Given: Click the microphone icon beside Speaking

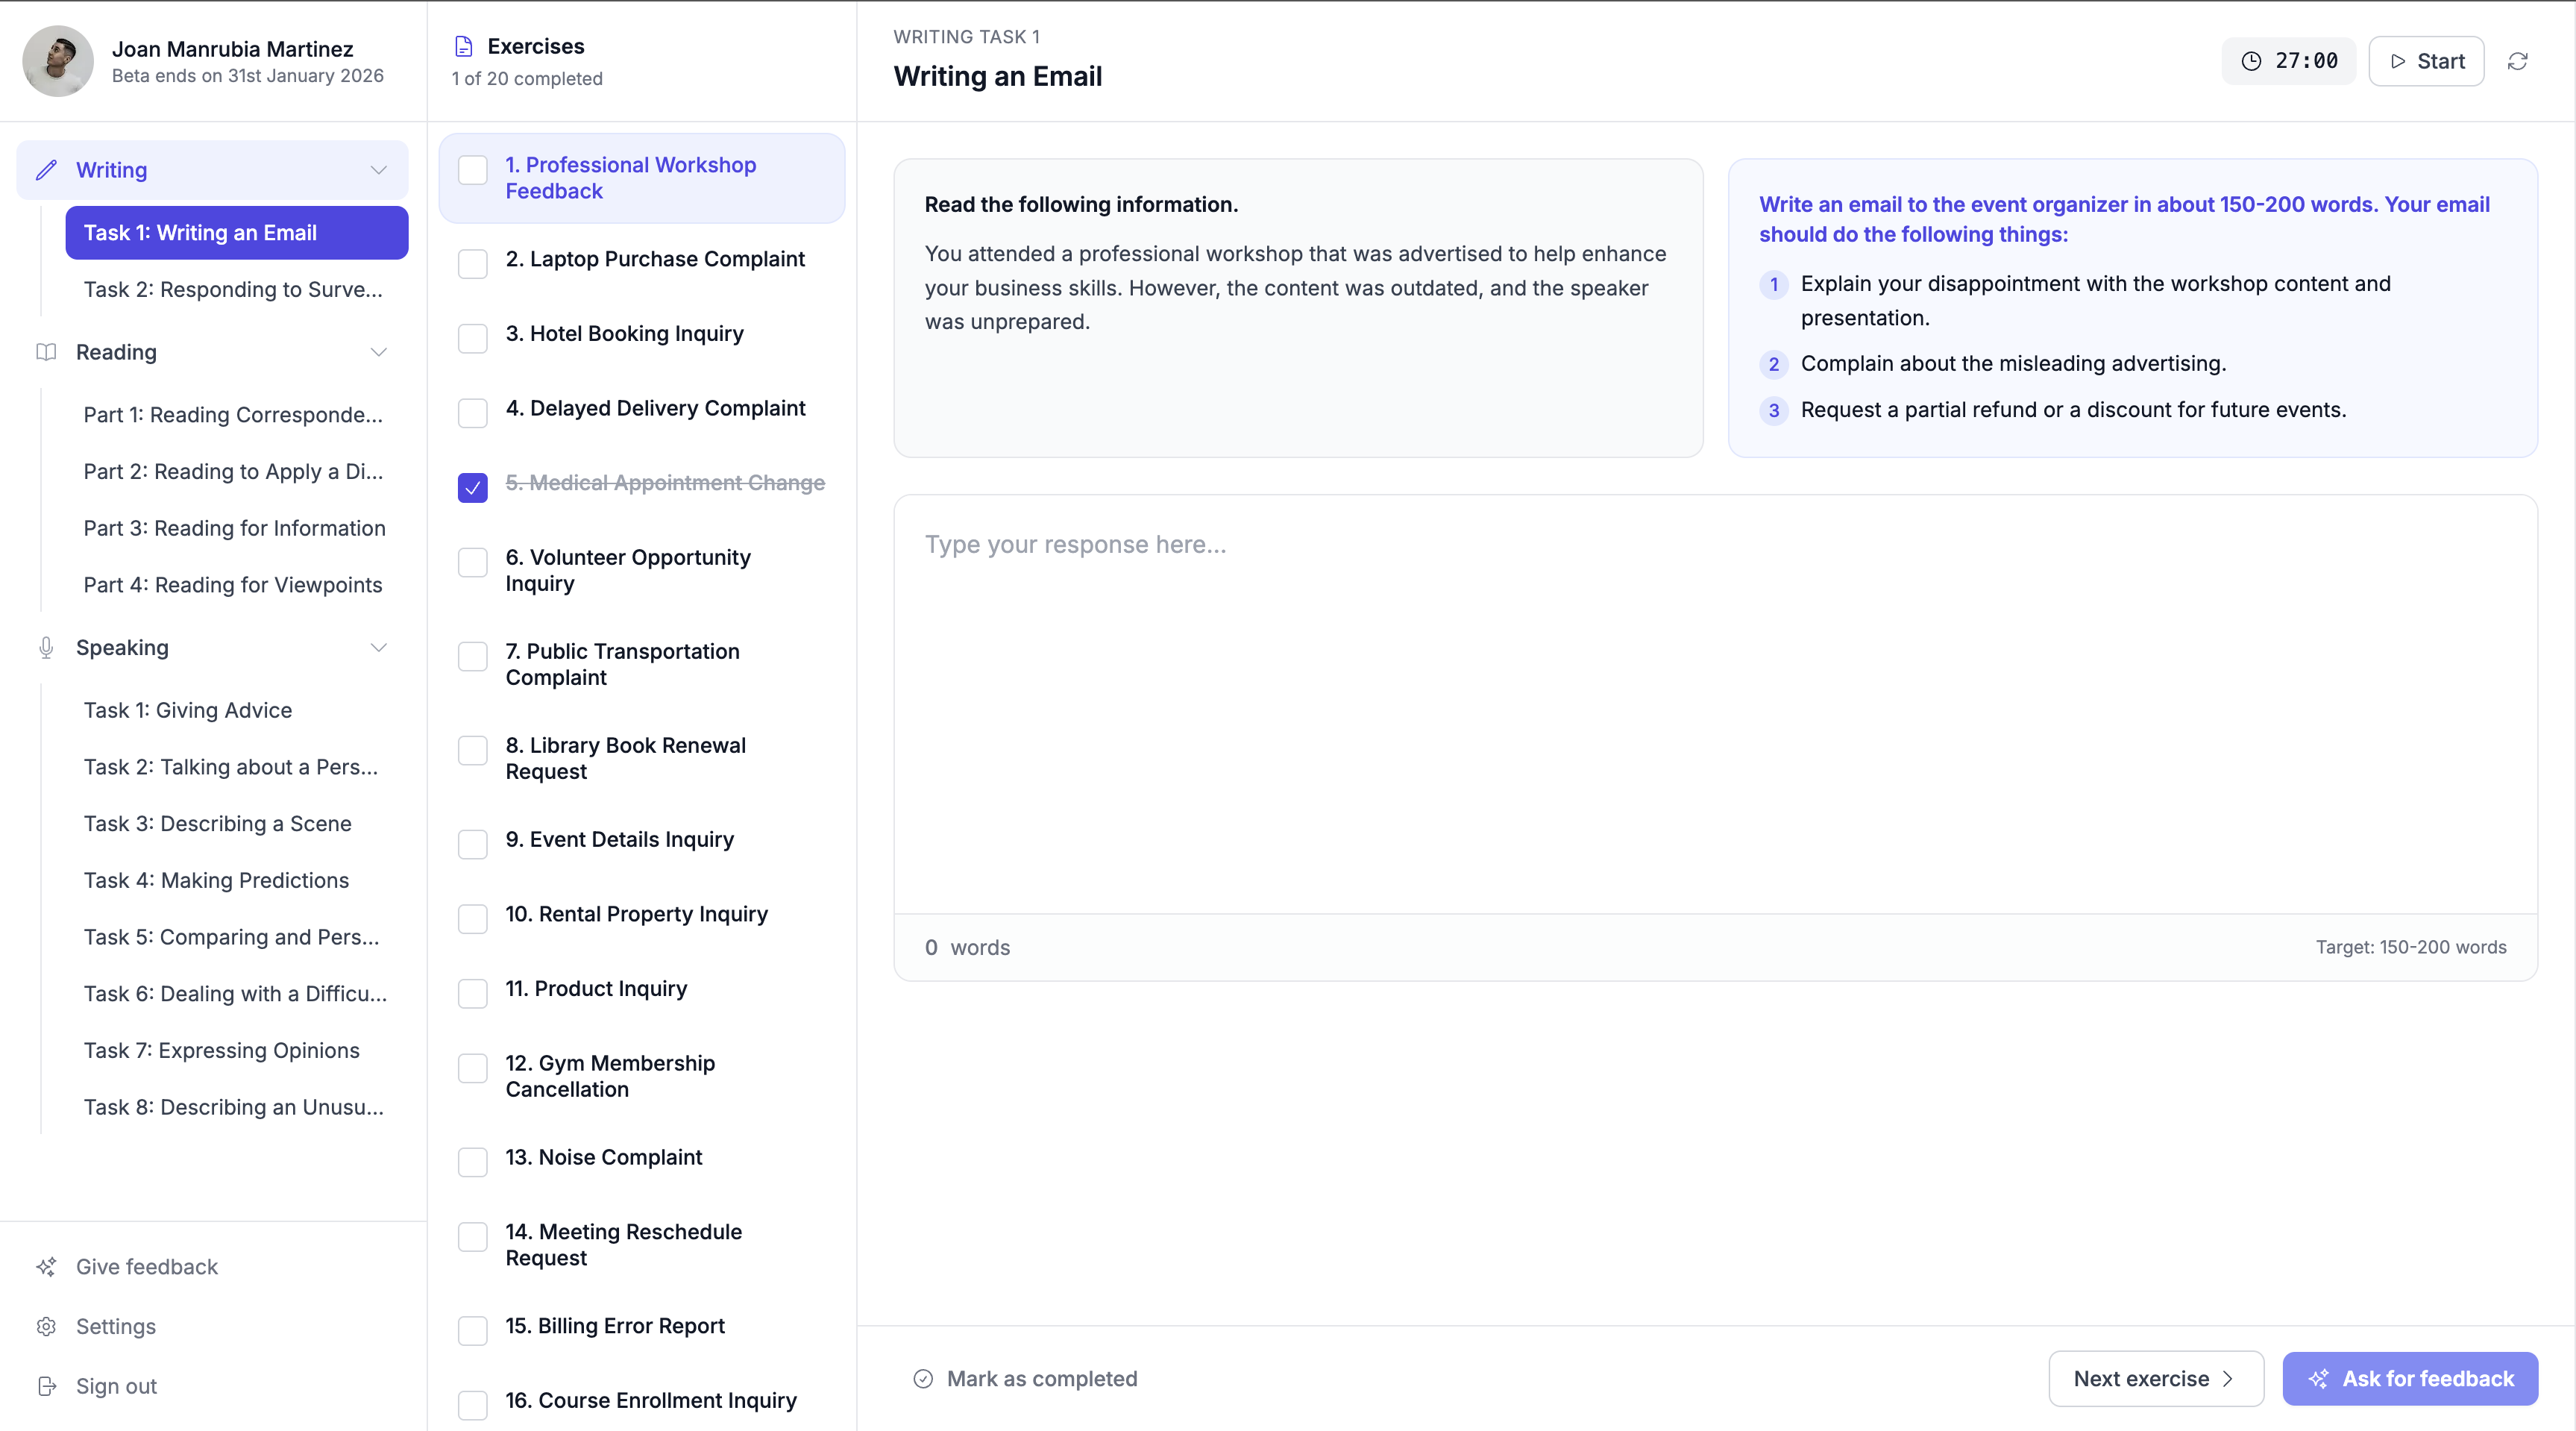Looking at the screenshot, I should point(46,648).
